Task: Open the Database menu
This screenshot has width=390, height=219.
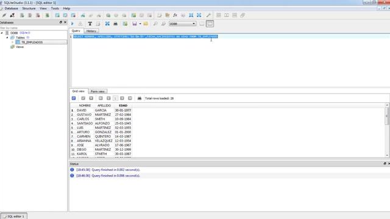Action: [x=11, y=9]
